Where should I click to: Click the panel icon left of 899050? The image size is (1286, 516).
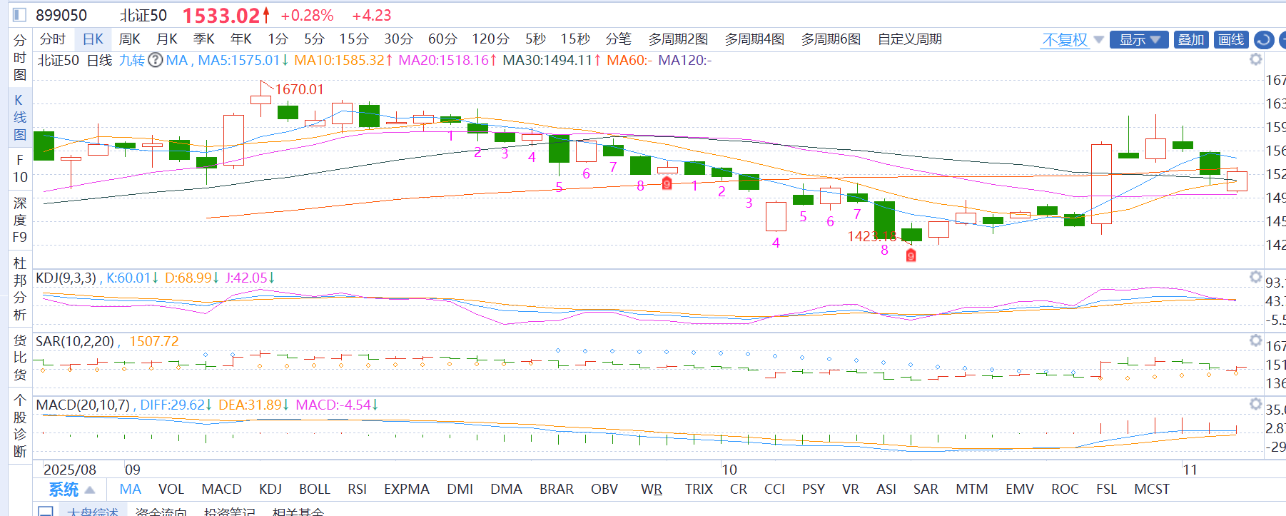point(19,15)
